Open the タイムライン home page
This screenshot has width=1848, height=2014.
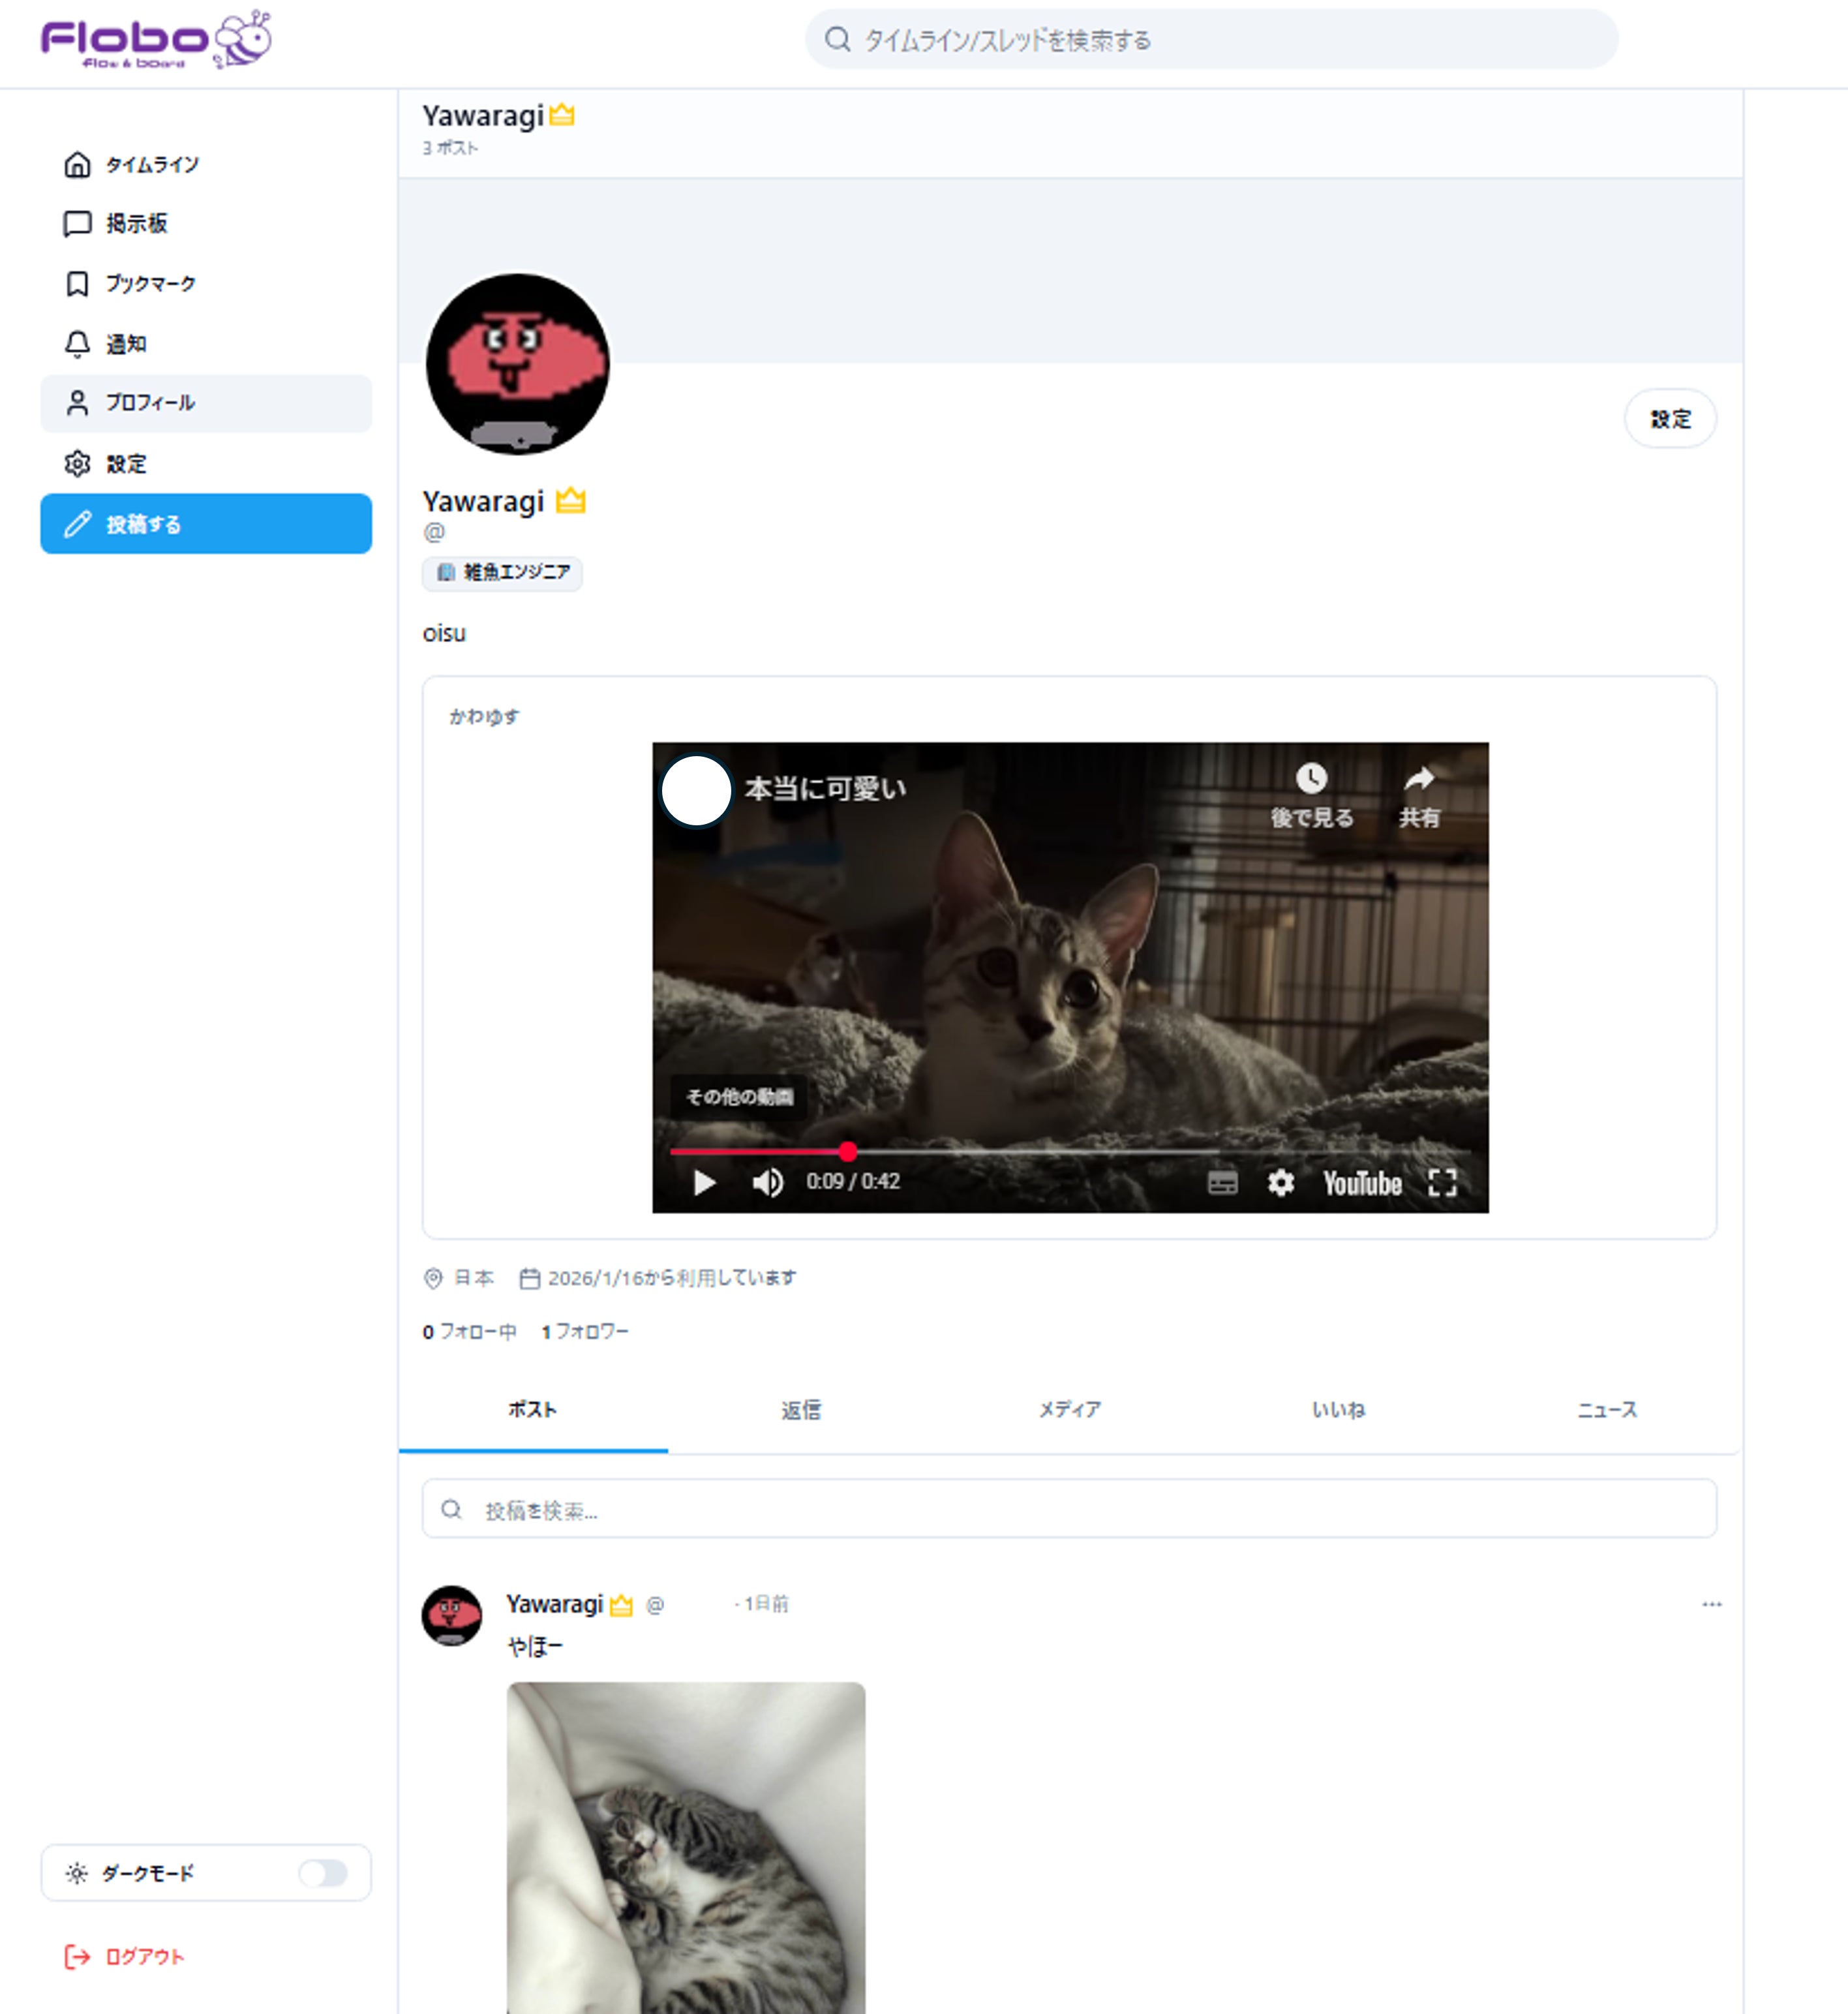pyautogui.click(x=150, y=165)
